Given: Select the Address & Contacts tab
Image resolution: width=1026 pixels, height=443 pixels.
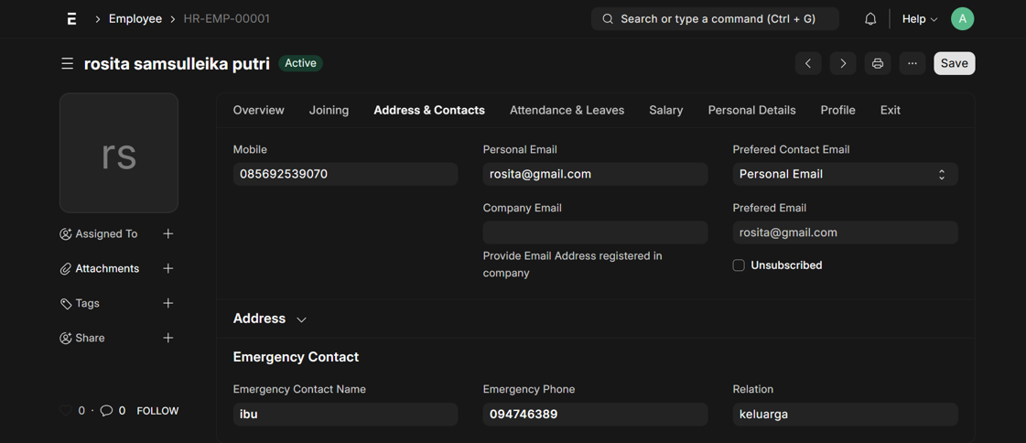Looking at the screenshot, I should point(429,110).
